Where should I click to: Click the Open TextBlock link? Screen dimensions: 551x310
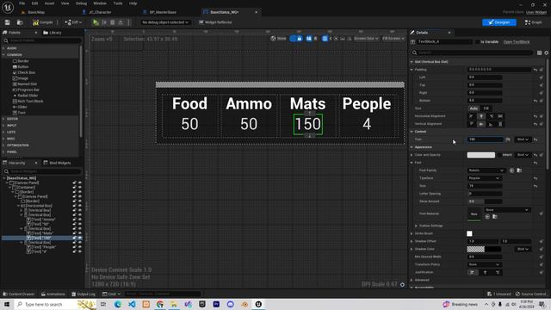(517, 42)
